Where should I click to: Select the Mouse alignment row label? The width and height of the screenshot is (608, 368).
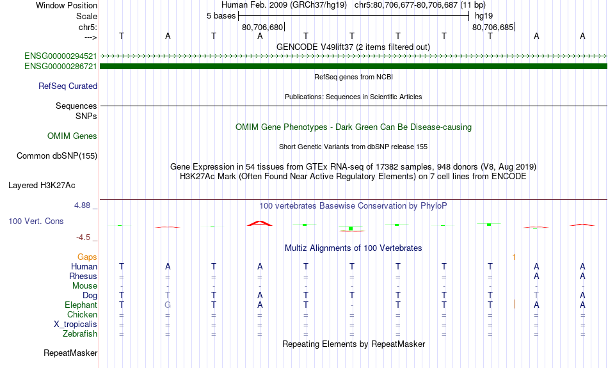[84, 286]
